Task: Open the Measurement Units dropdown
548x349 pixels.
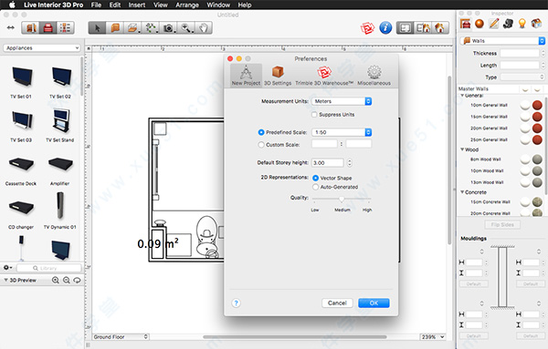Action: [342, 101]
